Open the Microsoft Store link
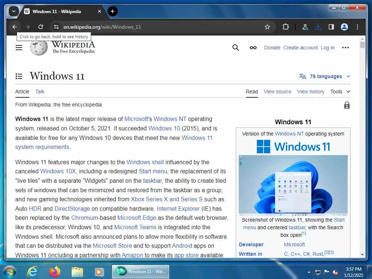 [112, 246]
